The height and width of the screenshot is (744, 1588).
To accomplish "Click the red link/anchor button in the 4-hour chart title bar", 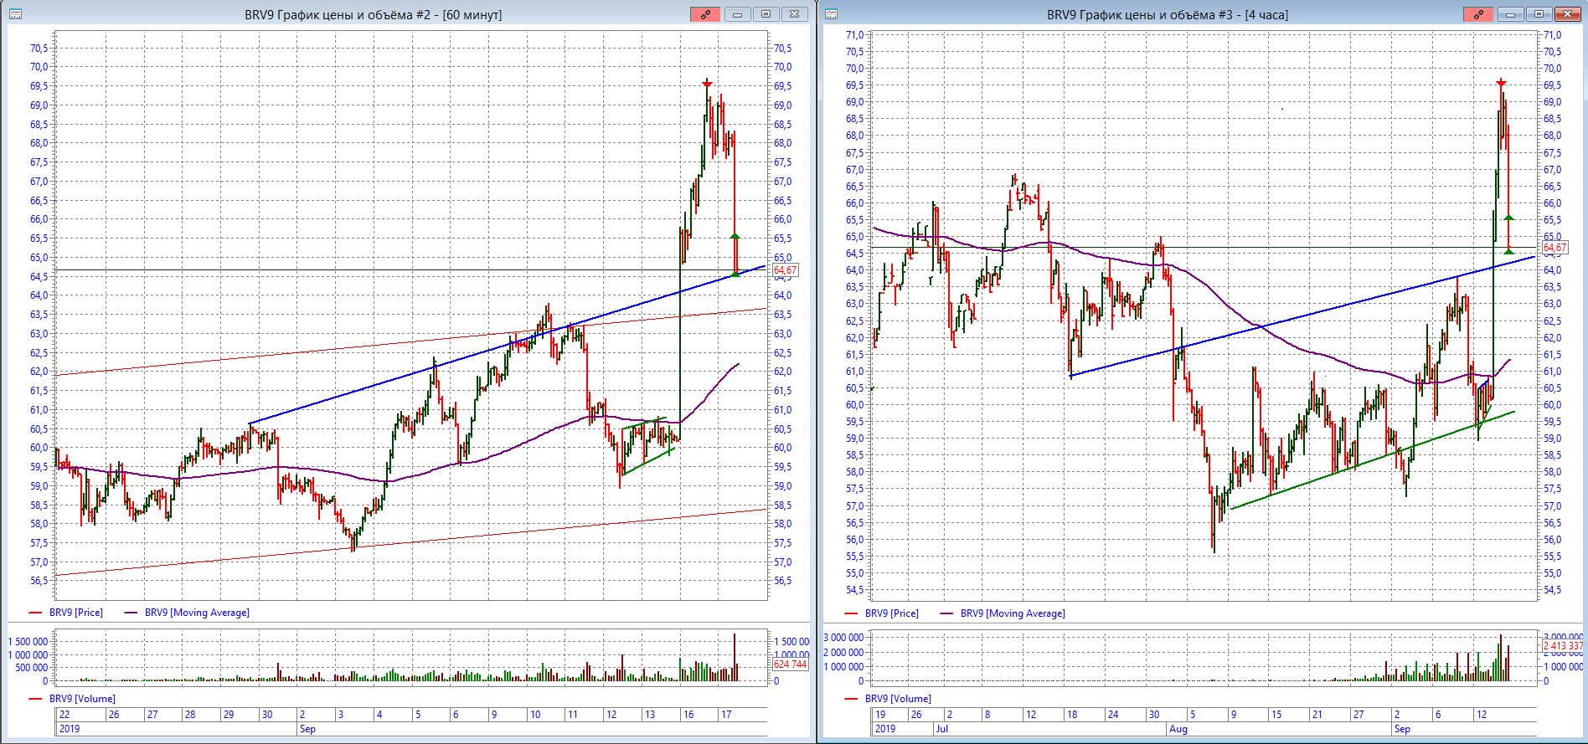I will tap(1479, 14).
